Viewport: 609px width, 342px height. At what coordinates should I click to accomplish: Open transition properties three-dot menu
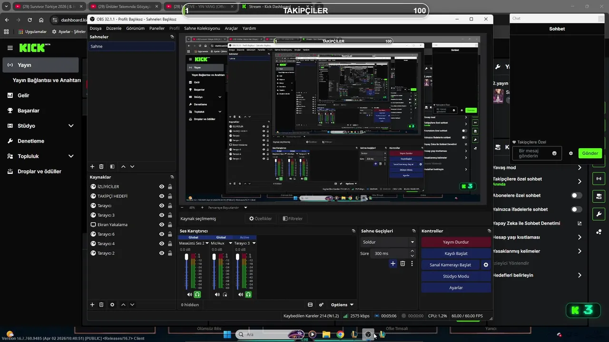pos(412,264)
